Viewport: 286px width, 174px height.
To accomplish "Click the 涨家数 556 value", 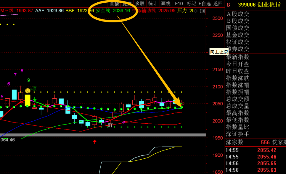I will [265, 142].
